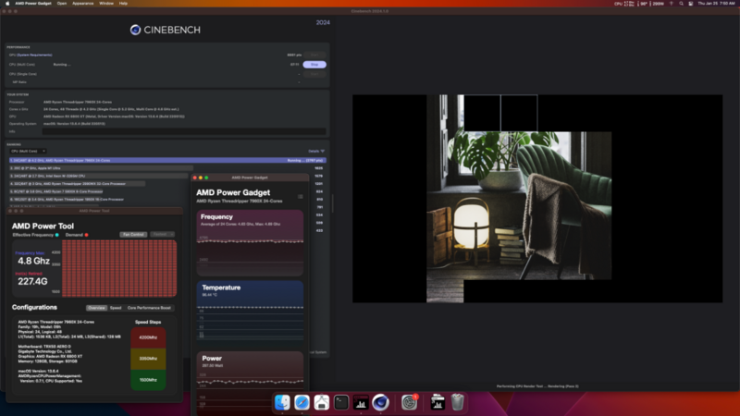Click the Cinebench icon in the dock
Screen dimensions: 740x416
tap(379, 402)
